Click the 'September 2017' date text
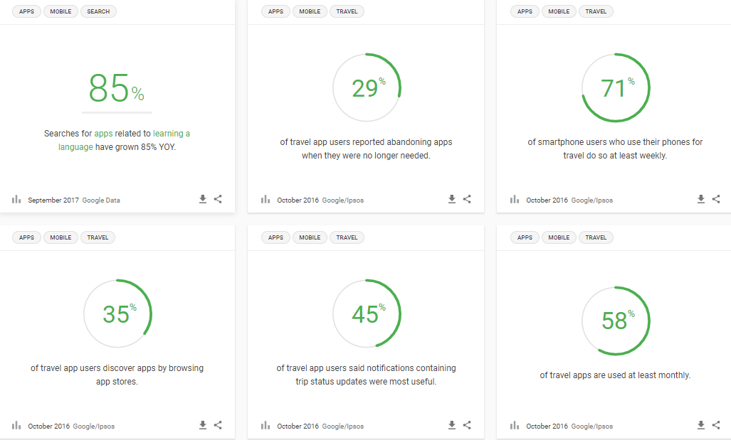This screenshot has width=731, height=440. (x=53, y=200)
